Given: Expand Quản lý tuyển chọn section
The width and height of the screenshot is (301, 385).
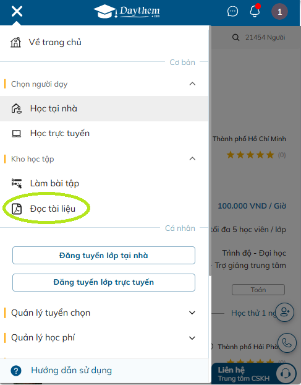Looking at the screenshot, I should click(192, 313).
